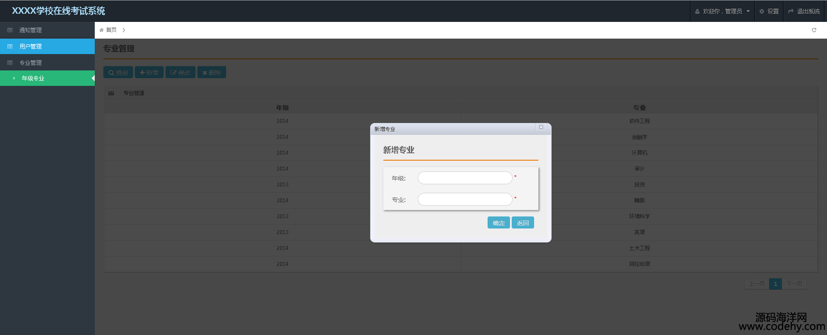Click the 下一页 pagination button
The image size is (827, 335).
click(x=794, y=284)
